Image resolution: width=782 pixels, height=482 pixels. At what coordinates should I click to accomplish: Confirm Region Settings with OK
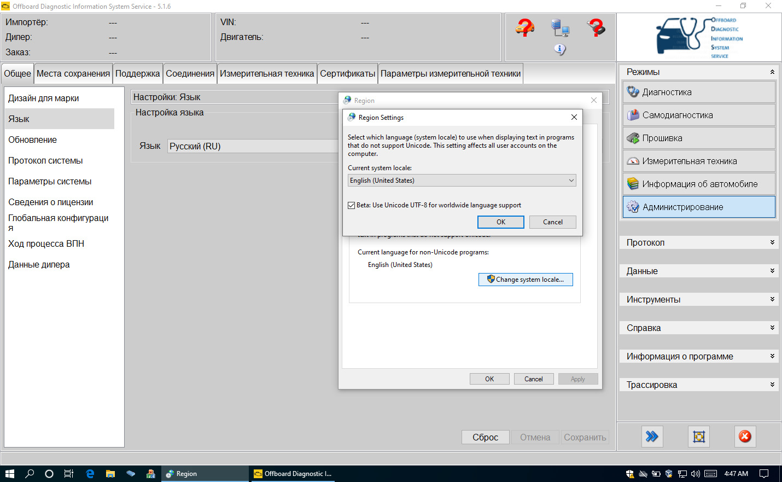point(501,222)
